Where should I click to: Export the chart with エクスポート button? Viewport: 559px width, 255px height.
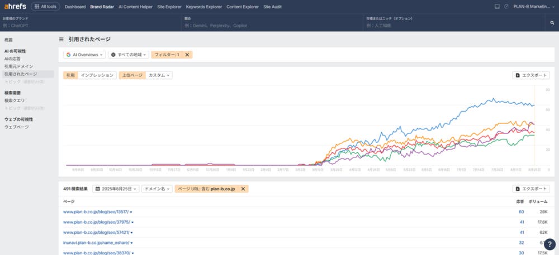[x=531, y=75]
